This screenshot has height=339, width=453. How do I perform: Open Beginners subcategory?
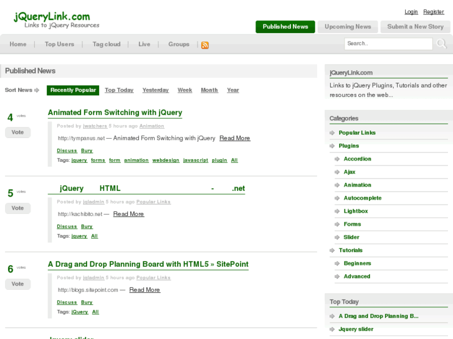tap(358, 263)
